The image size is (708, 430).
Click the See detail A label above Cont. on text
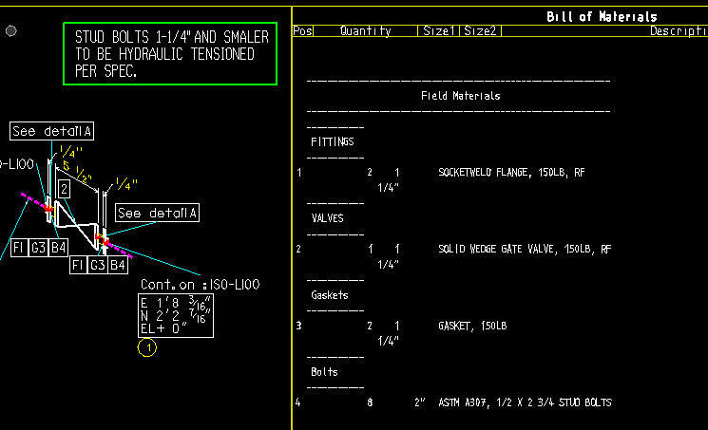[157, 213]
